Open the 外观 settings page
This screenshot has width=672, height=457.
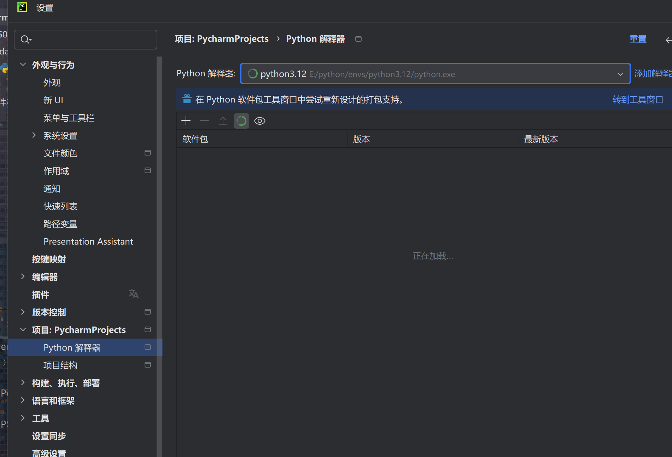[52, 83]
